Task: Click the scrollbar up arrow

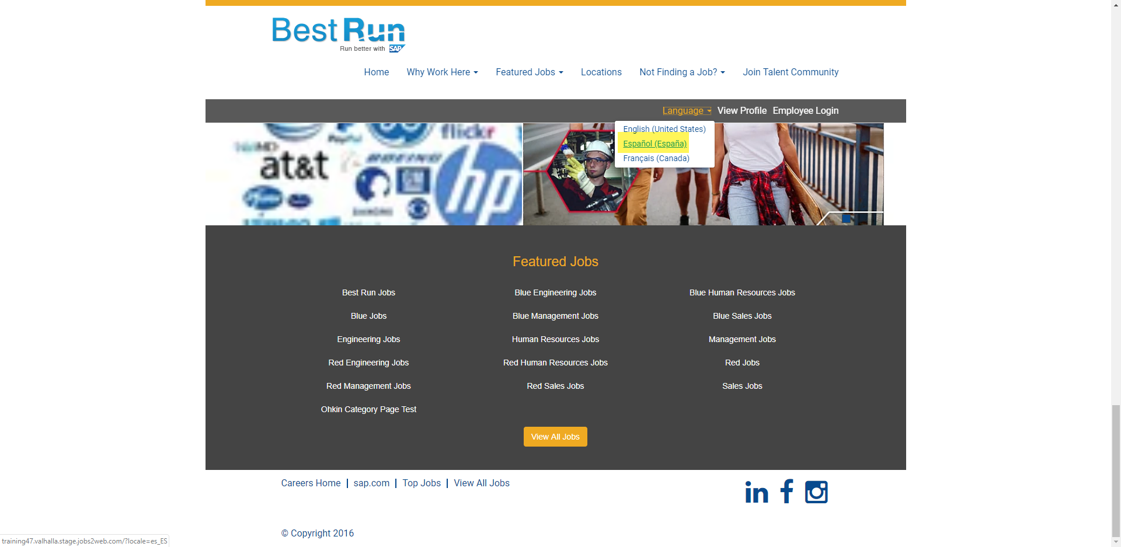Action: tap(1116, 5)
